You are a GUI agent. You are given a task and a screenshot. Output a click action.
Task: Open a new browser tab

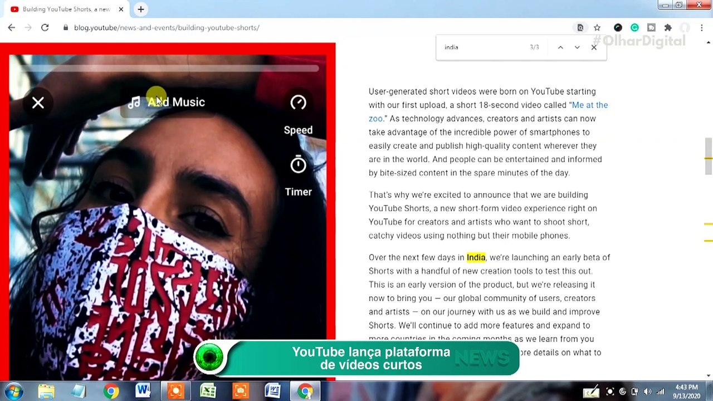[141, 9]
